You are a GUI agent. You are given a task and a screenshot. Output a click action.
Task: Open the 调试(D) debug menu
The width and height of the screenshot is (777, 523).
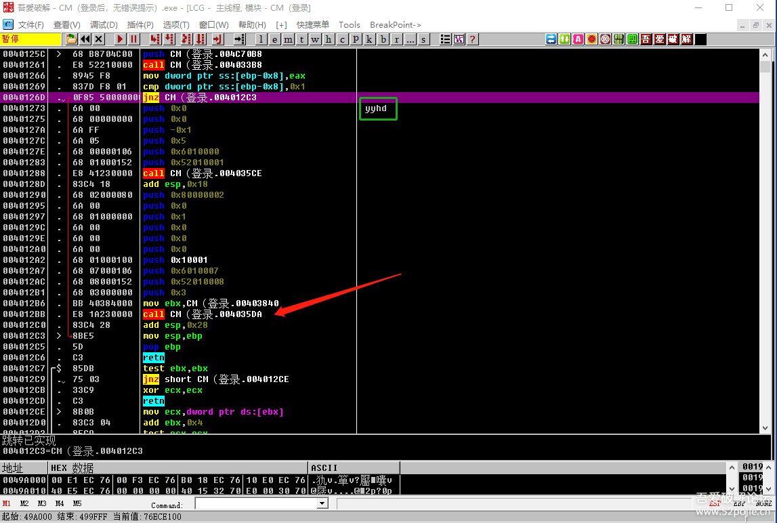(104, 25)
